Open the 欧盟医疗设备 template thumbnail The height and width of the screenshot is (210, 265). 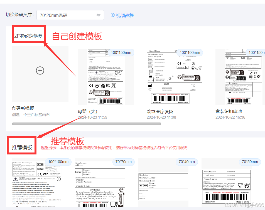click(x=175, y=77)
